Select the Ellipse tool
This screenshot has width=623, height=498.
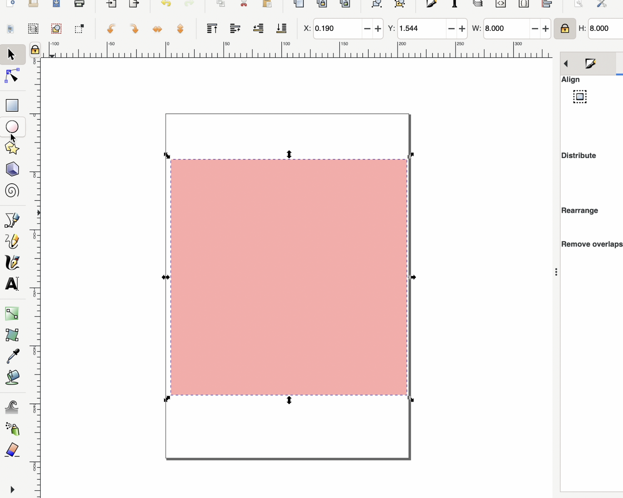point(12,127)
